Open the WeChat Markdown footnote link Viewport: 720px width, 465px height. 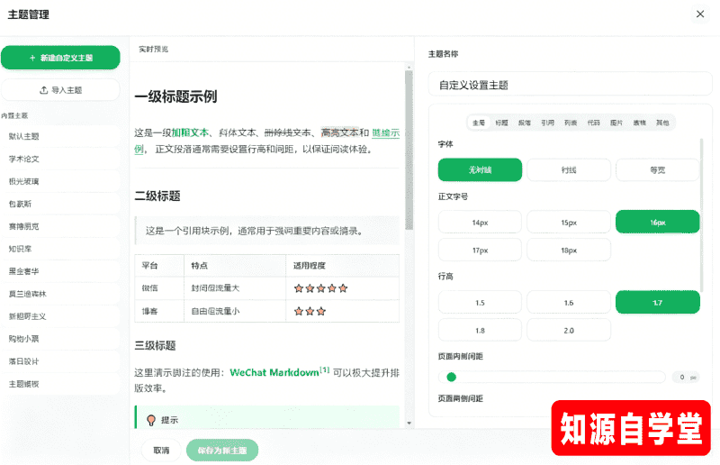274,372
